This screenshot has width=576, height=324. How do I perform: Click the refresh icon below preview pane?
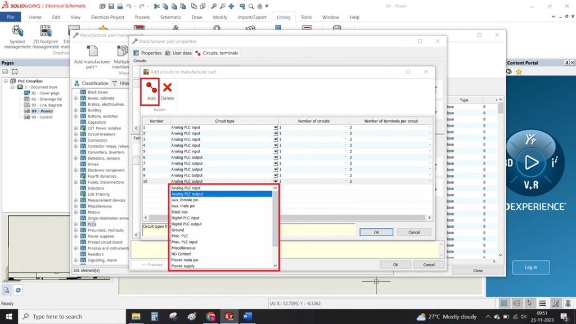(17, 290)
